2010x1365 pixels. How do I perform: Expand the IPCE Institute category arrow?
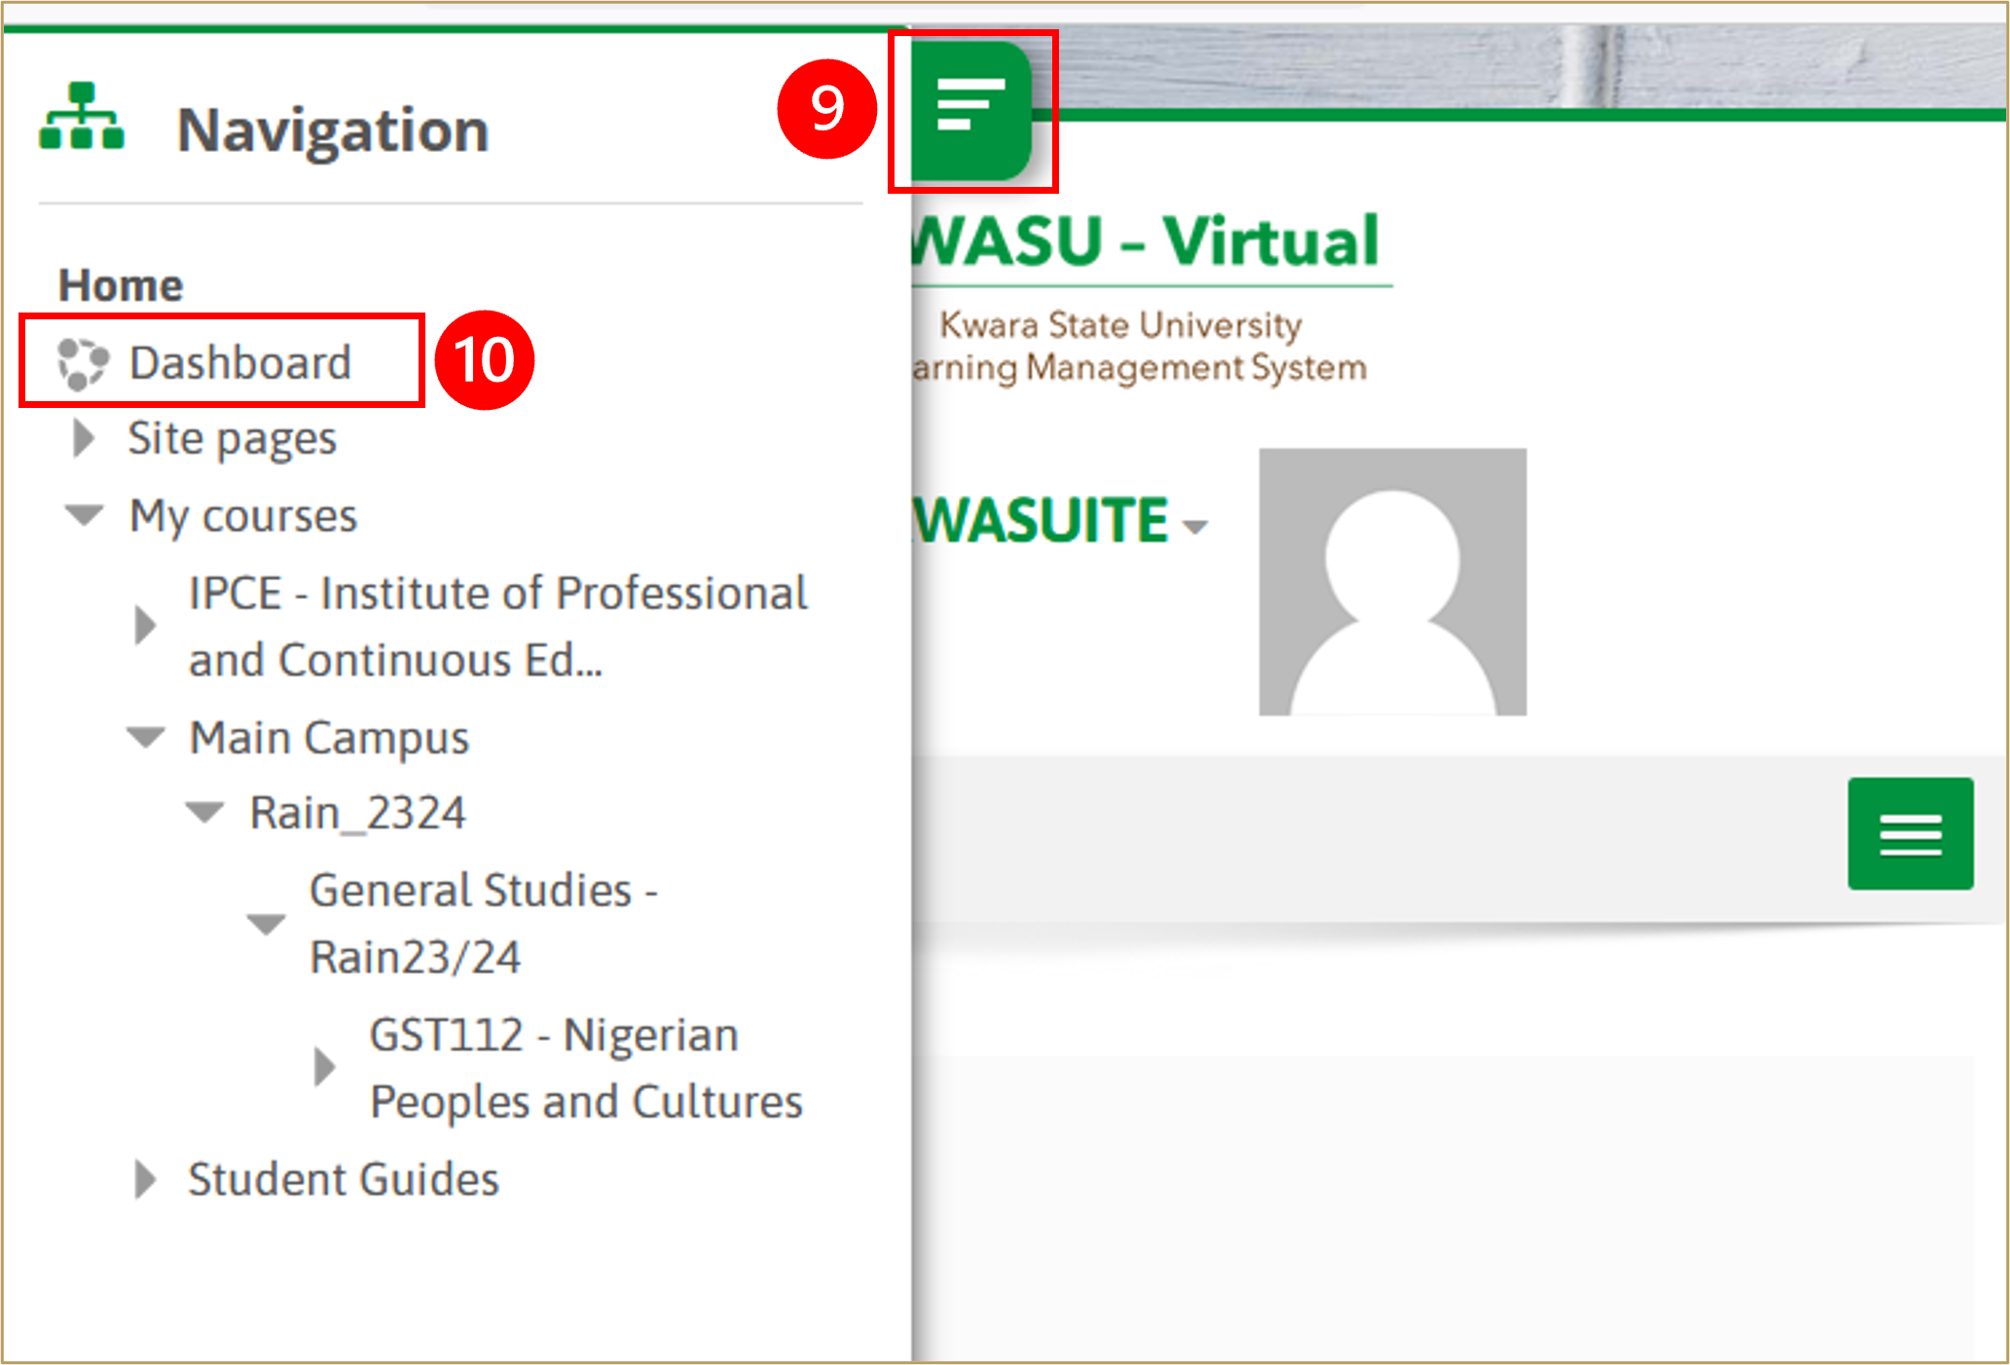pyautogui.click(x=145, y=625)
